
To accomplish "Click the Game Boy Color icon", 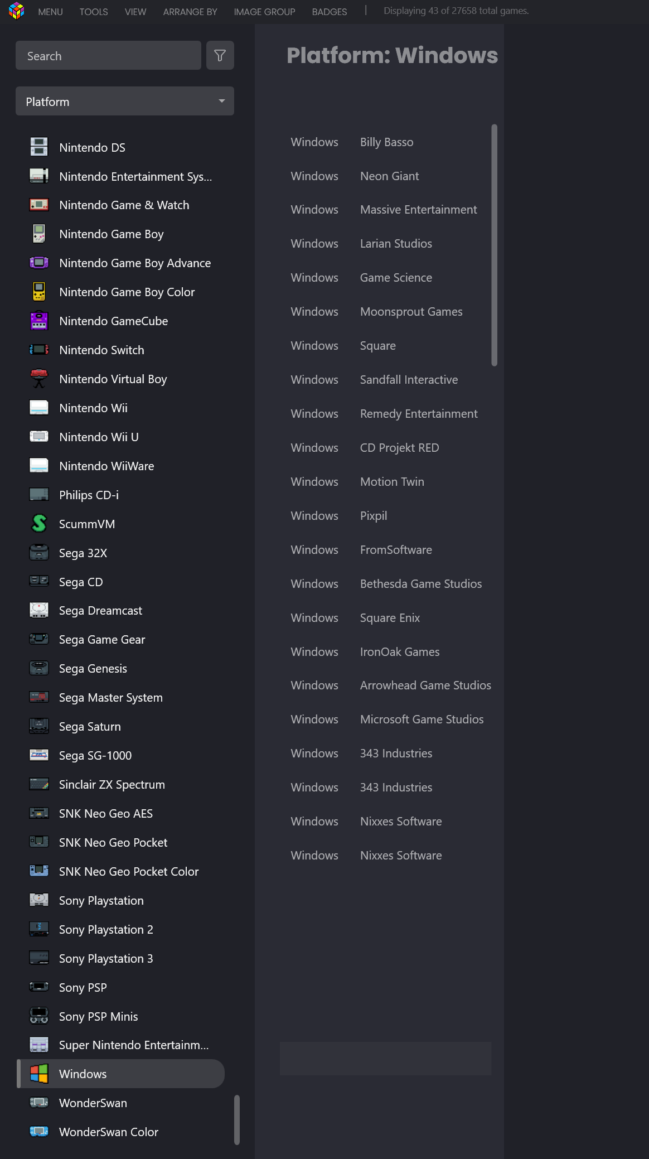I will click(39, 292).
